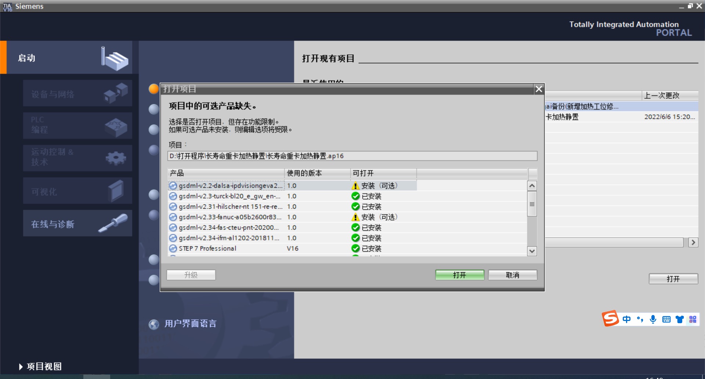Click the STEP 7 Professional product name
This screenshot has height=379, width=705.
207,249
